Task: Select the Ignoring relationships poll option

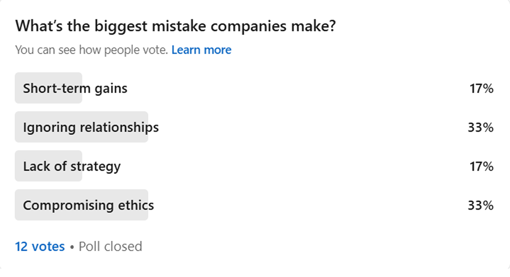Action: tap(91, 127)
